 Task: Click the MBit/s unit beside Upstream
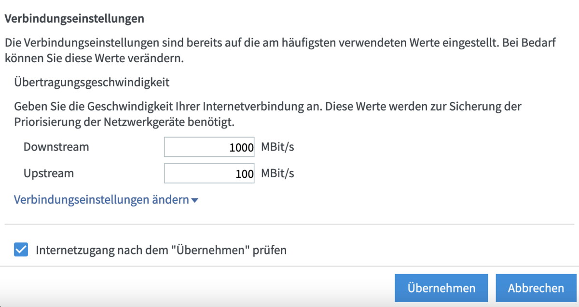[x=277, y=173]
